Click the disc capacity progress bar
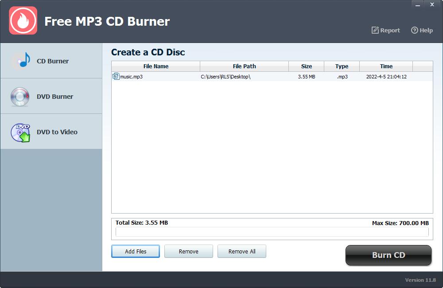Screen dimensions: 443x288 272,232
